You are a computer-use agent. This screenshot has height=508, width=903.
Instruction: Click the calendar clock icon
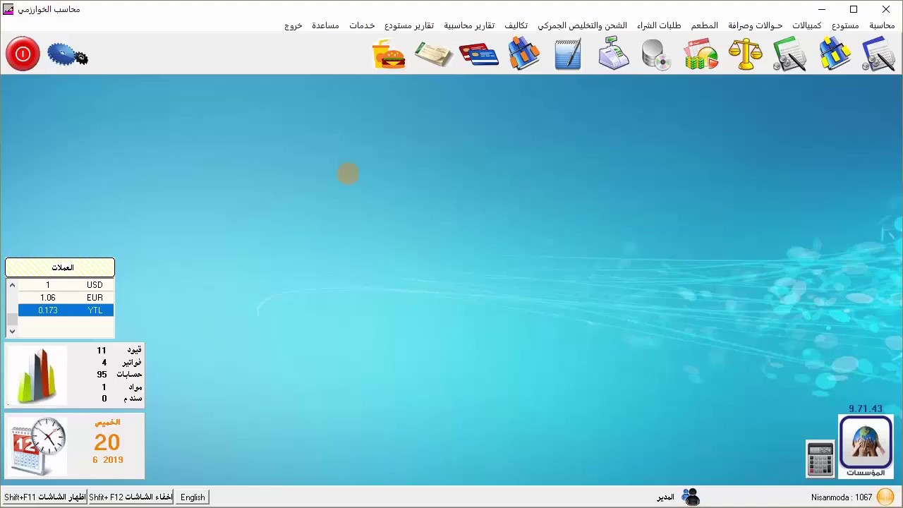point(38,446)
